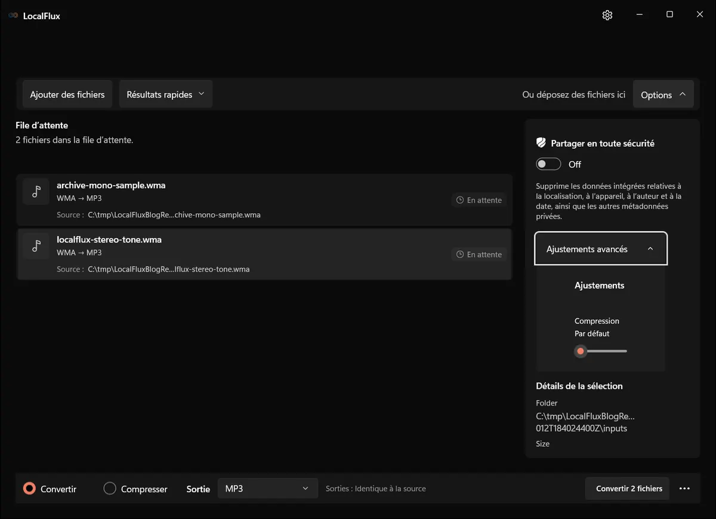Open the settings gear icon
The width and height of the screenshot is (716, 519).
(x=607, y=15)
